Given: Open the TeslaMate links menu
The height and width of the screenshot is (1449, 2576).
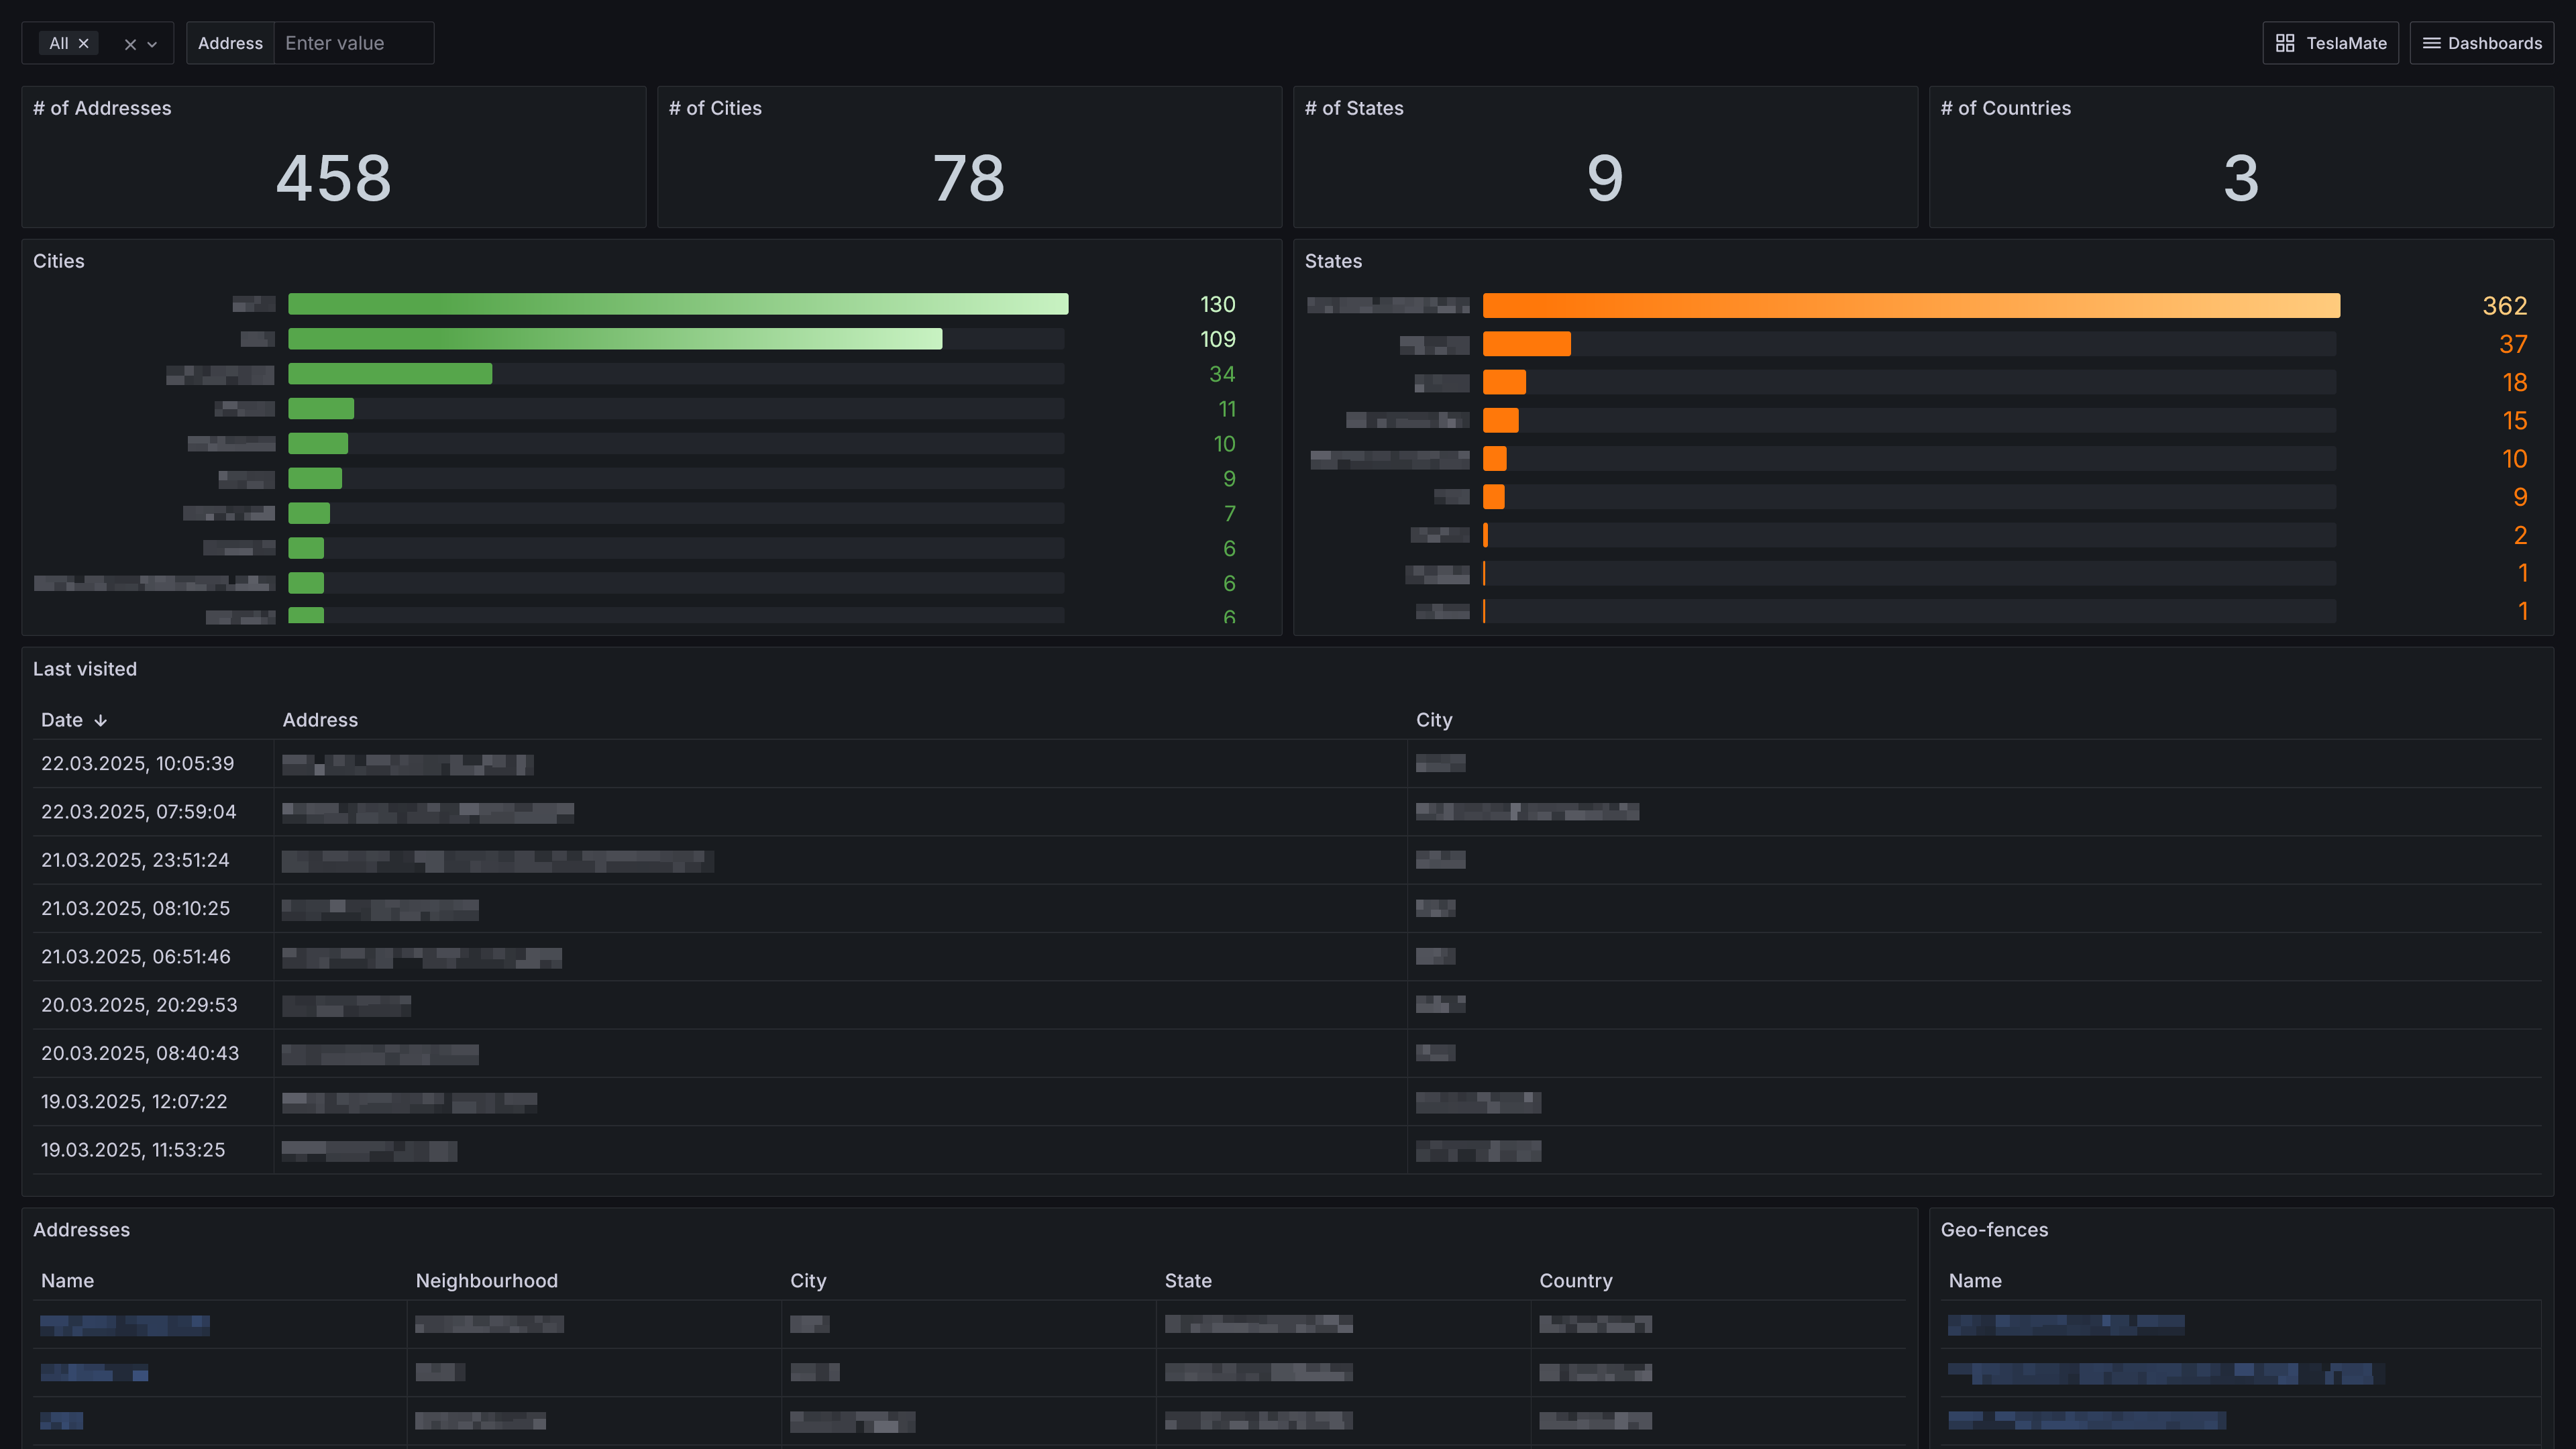Looking at the screenshot, I should click(x=2330, y=43).
